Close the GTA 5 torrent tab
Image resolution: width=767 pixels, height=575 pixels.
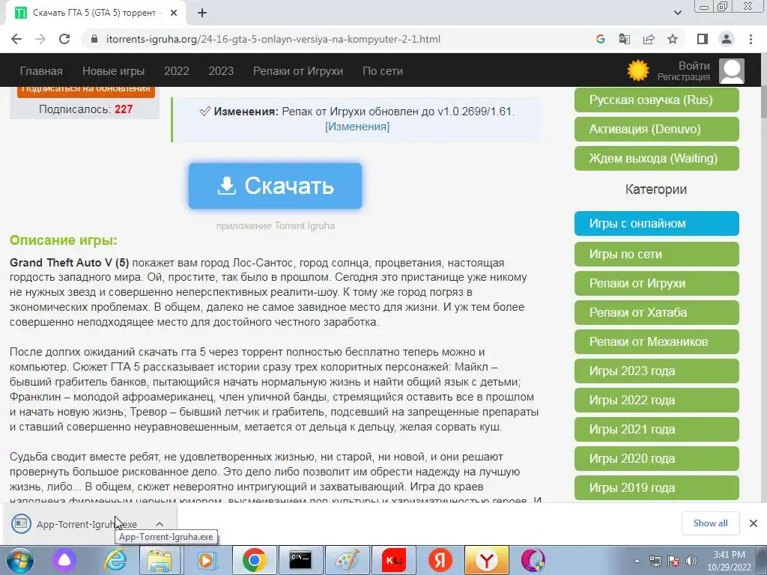(174, 13)
